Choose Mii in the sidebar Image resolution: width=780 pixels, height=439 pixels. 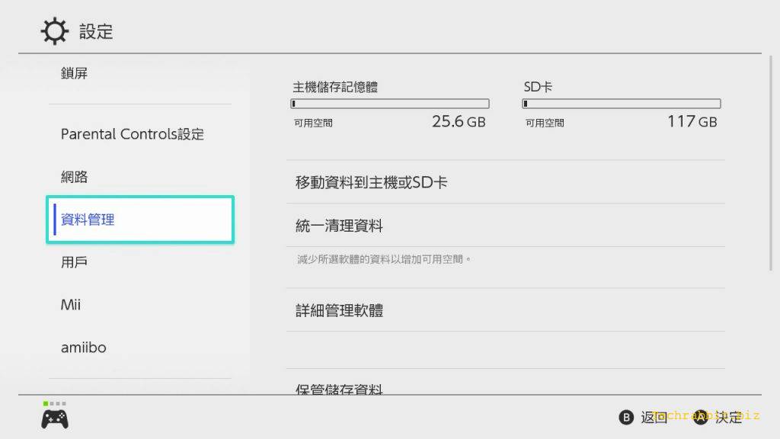pyautogui.click(x=71, y=305)
